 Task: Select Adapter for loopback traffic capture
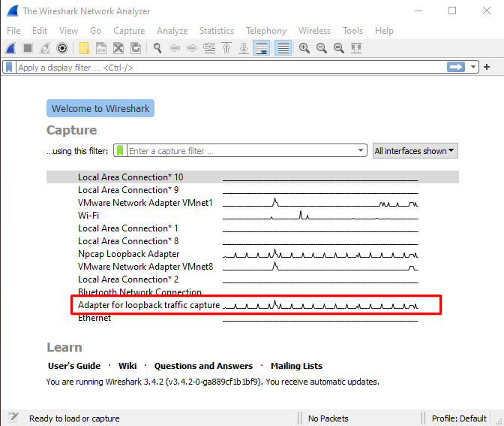pos(253,305)
